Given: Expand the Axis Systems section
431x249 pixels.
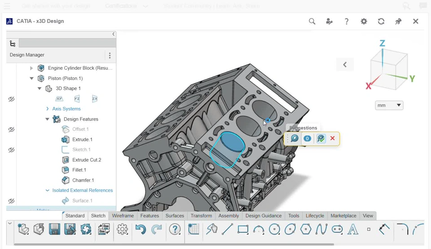Looking at the screenshot, I should point(47,109).
